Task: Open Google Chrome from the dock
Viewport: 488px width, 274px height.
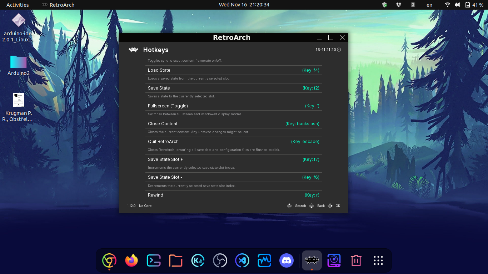Action: click(109, 260)
